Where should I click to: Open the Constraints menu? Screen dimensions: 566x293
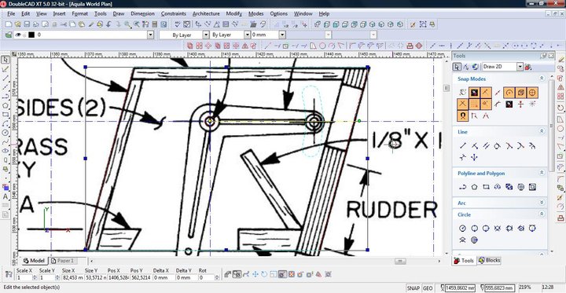174,13
